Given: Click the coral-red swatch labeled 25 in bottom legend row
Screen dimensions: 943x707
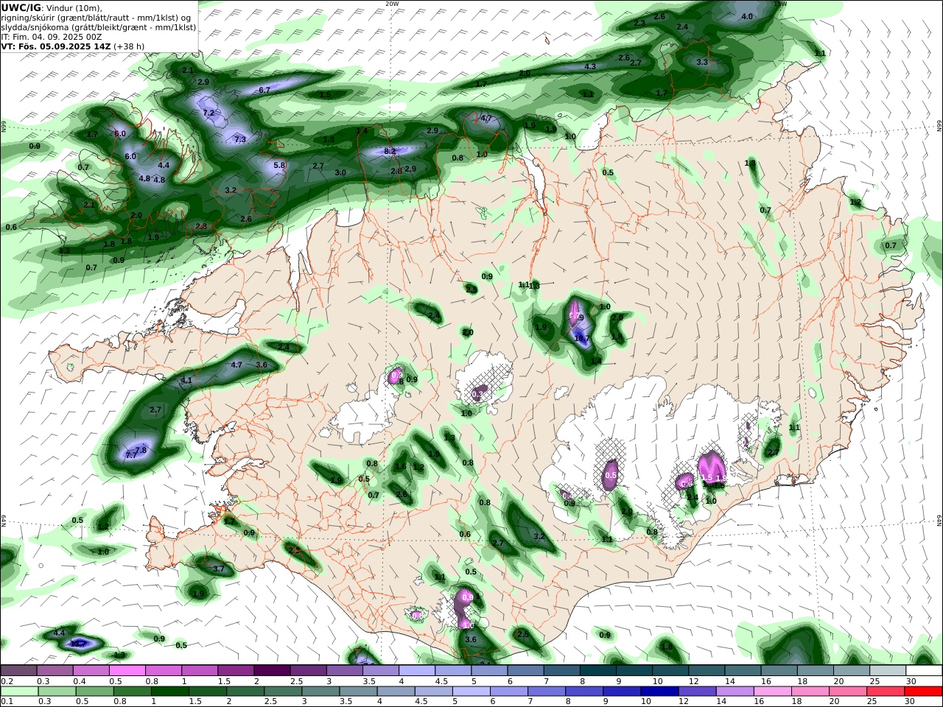Looking at the screenshot, I should click(885, 692).
